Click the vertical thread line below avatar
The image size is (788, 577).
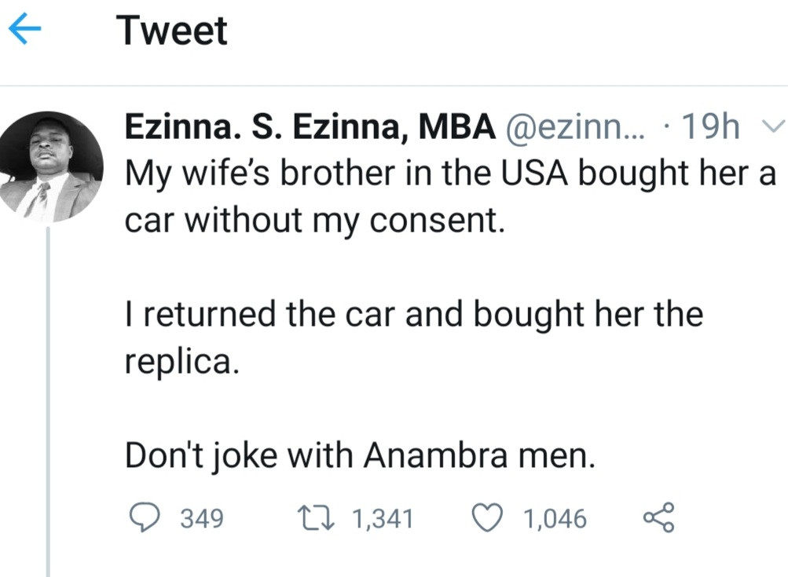49,393
